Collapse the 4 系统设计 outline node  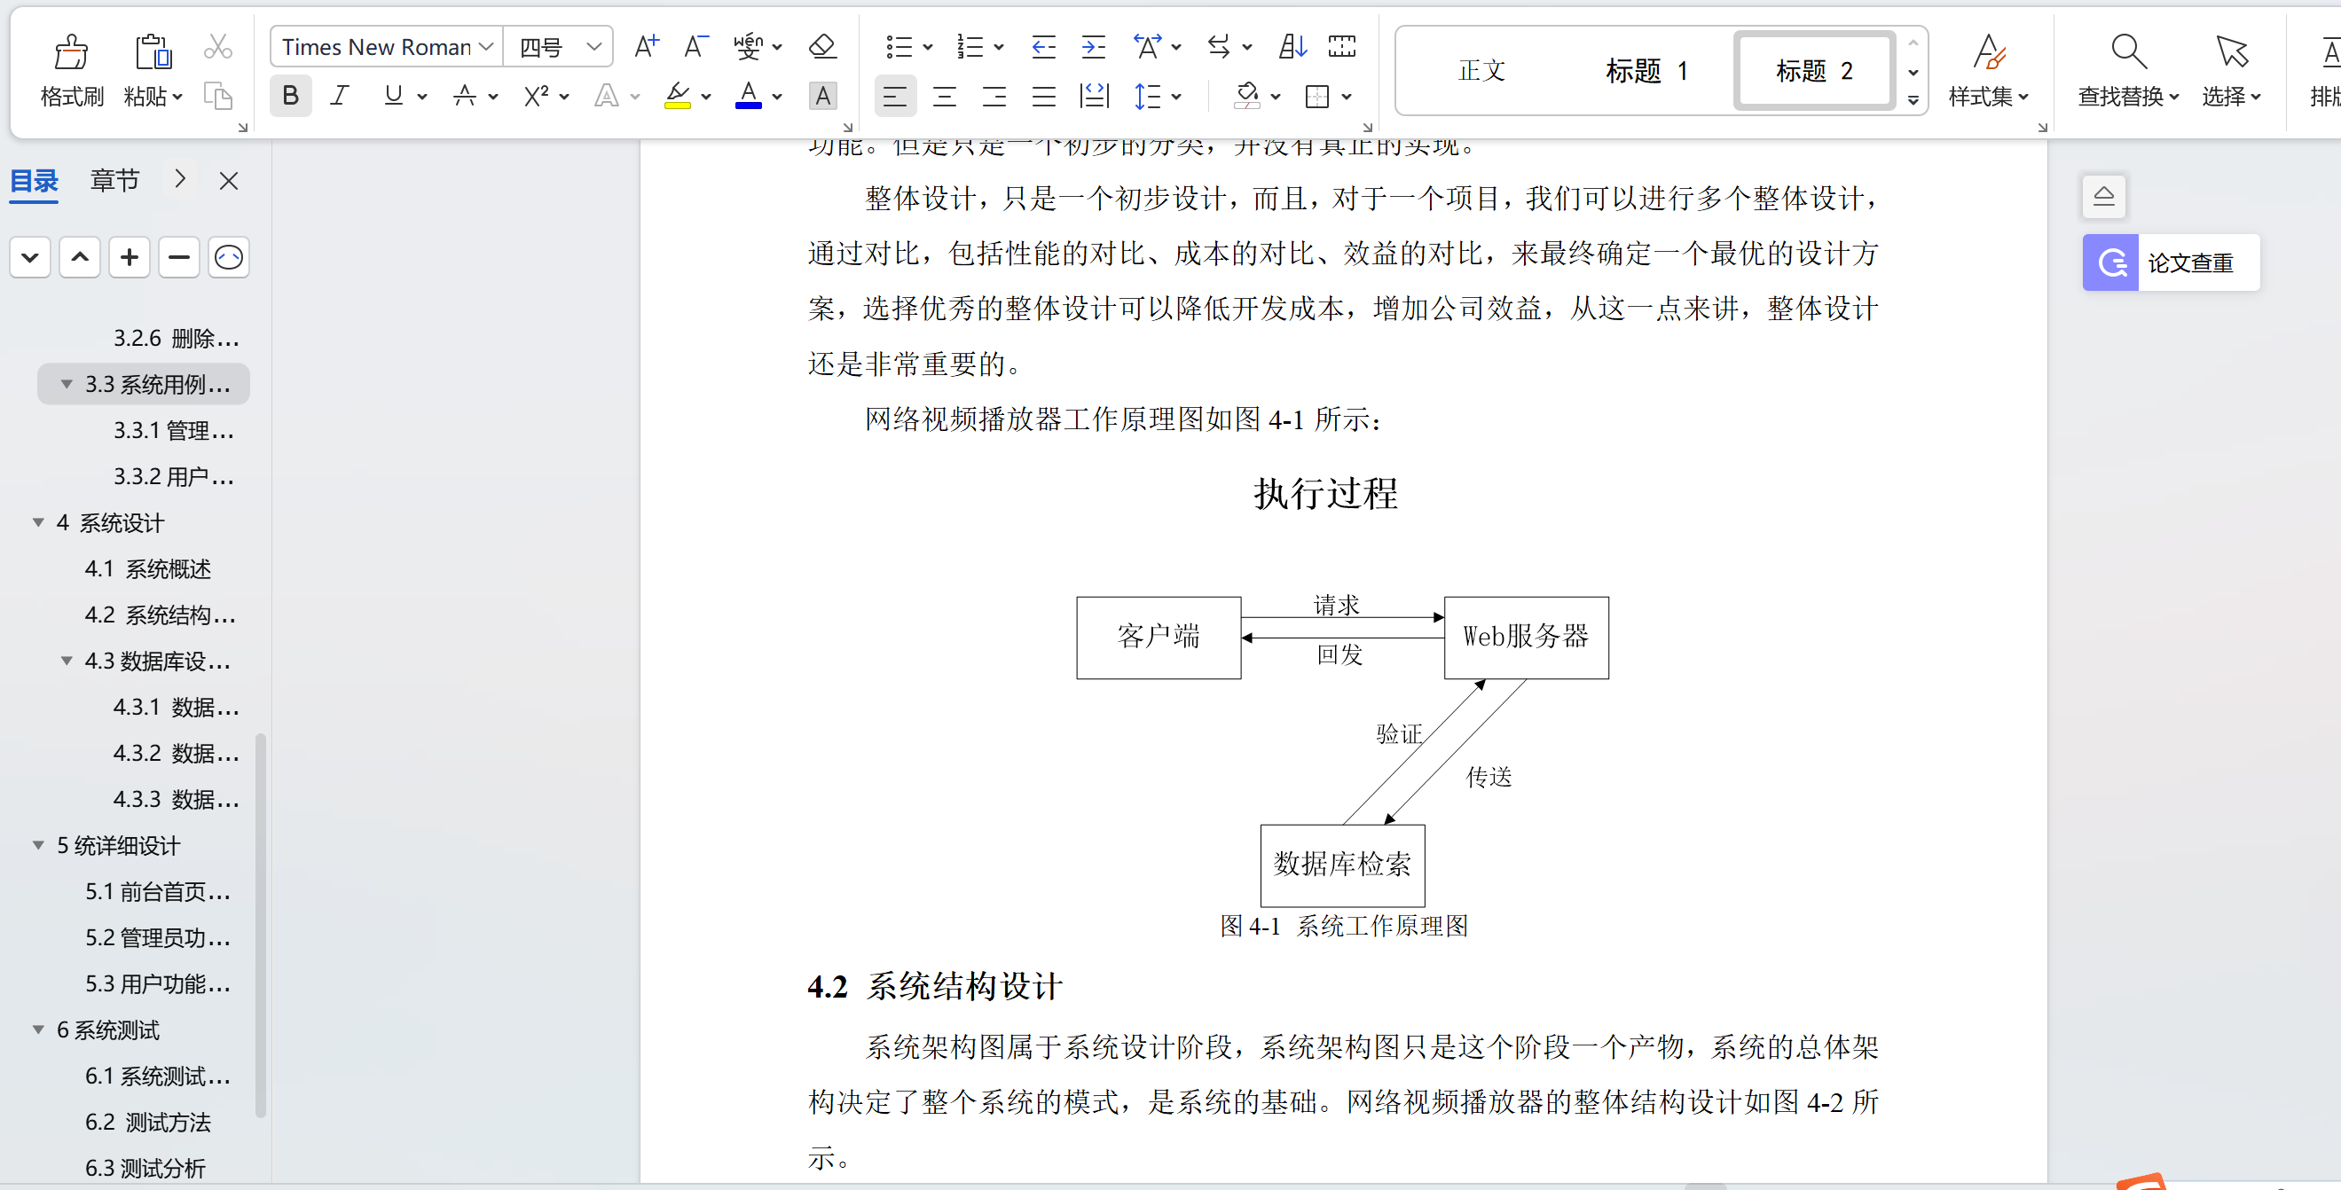[38, 522]
